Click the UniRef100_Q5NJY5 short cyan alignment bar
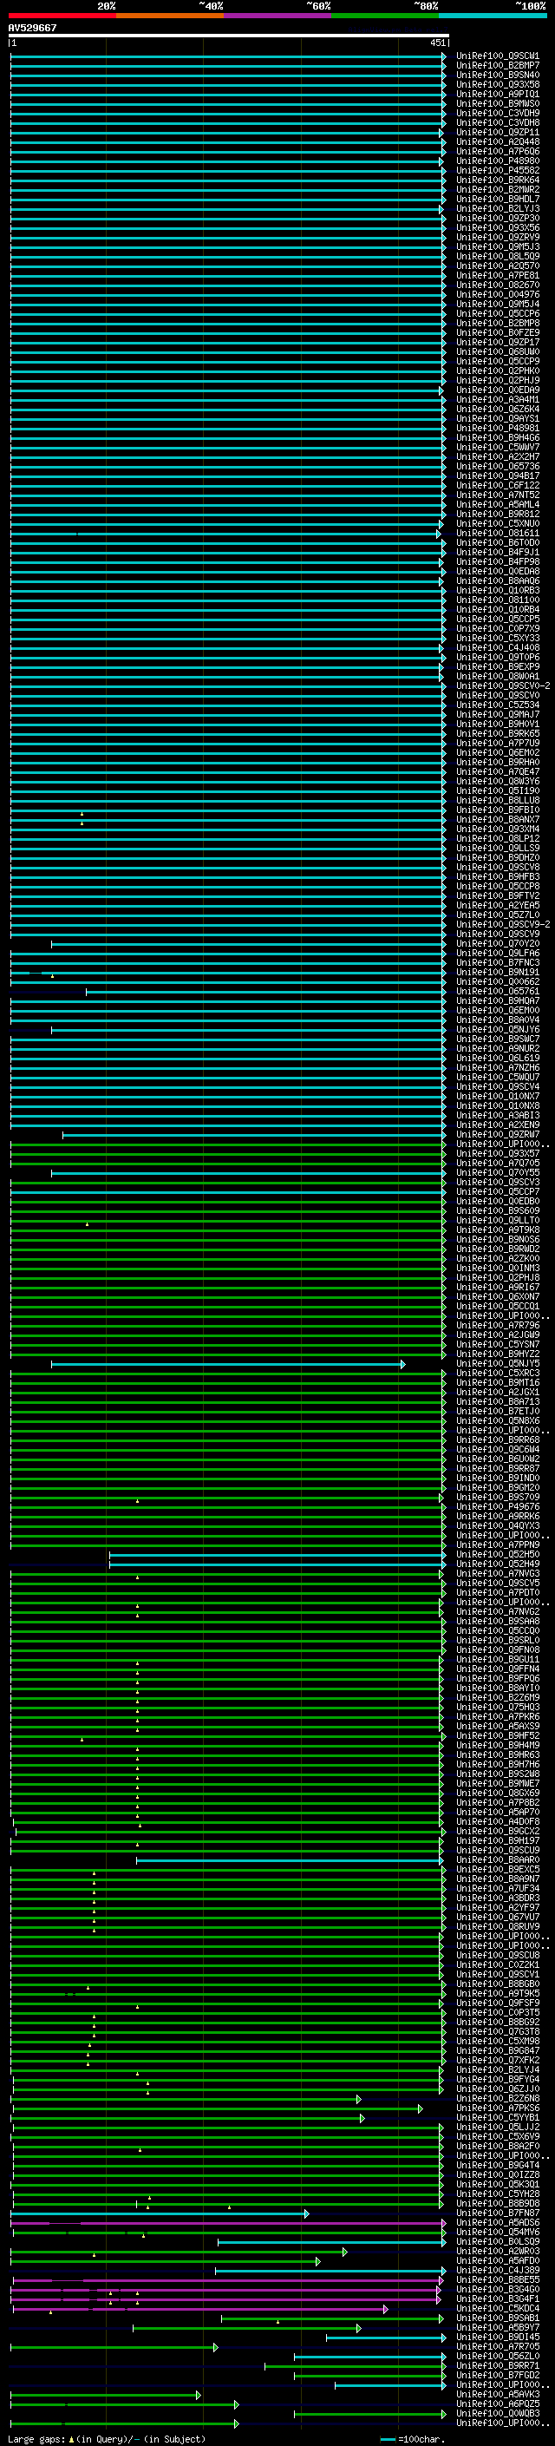This screenshot has width=555, height=2446. [228, 1363]
